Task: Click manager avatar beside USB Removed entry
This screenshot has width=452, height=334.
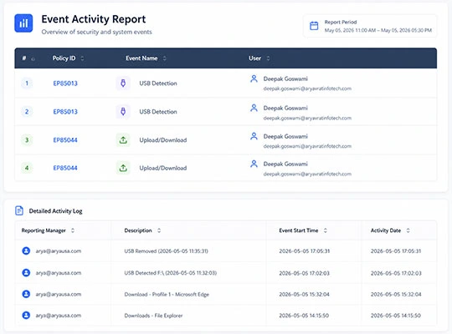Action: (x=26, y=250)
